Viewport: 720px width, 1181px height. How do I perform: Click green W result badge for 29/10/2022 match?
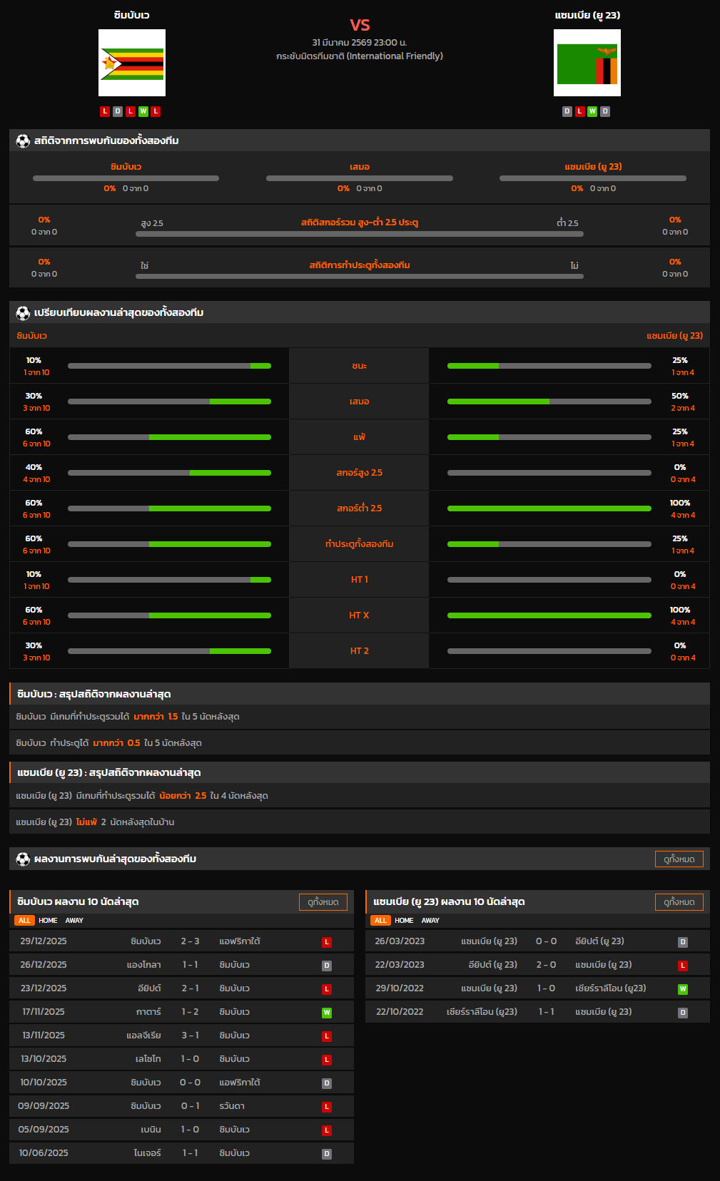click(x=683, y=989)
